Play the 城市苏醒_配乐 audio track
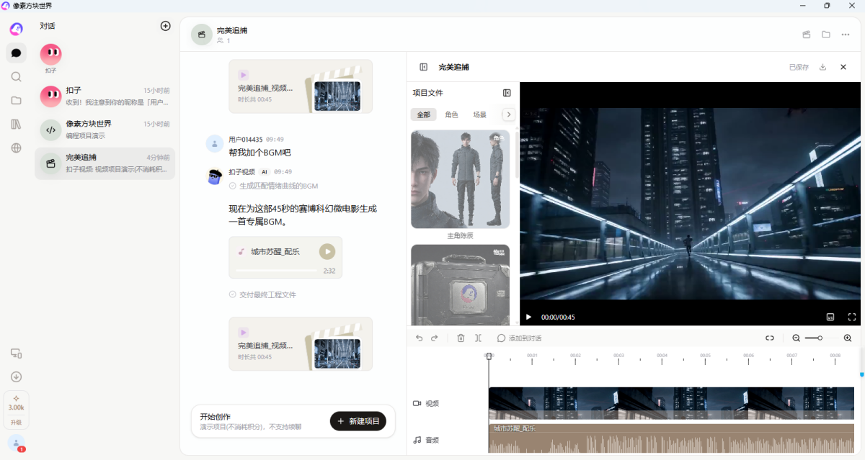Screen dimensions: 865x460 pos(327,251)
